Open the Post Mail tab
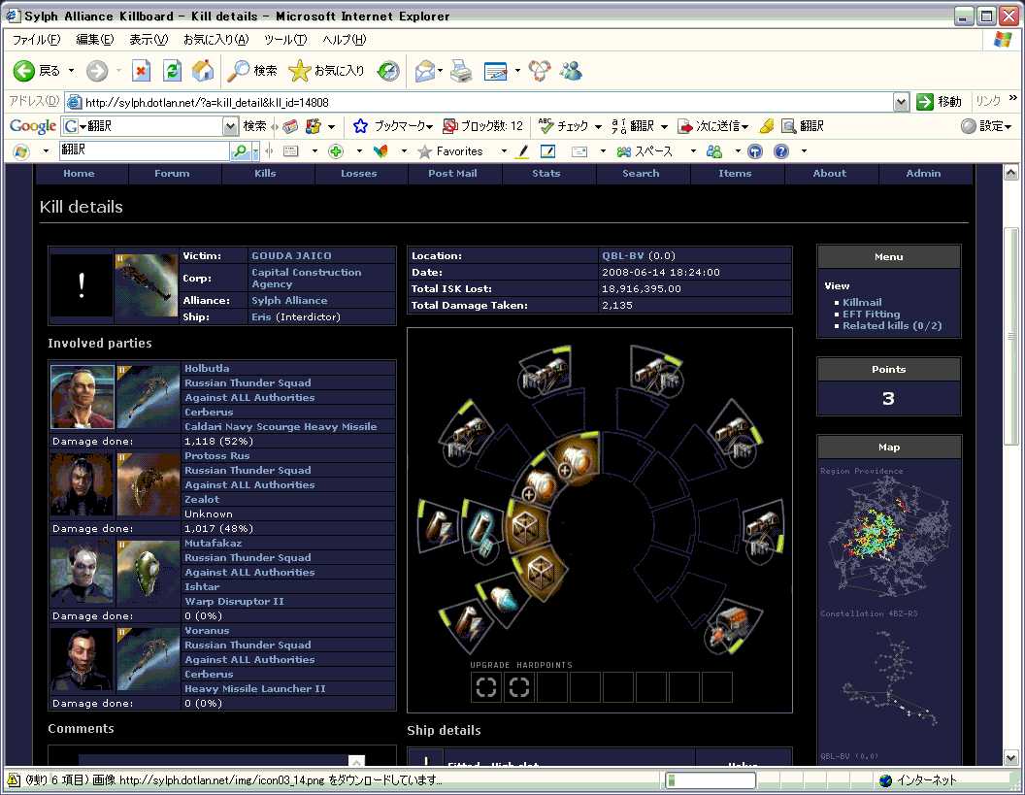 tap(452, 173)
